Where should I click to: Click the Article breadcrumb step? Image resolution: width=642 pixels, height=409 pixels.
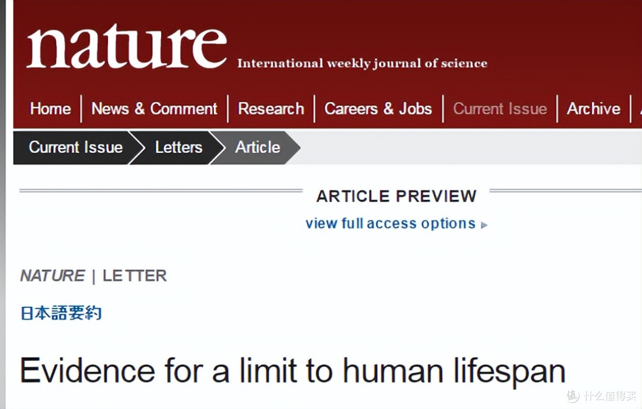(x=257, y=147)
